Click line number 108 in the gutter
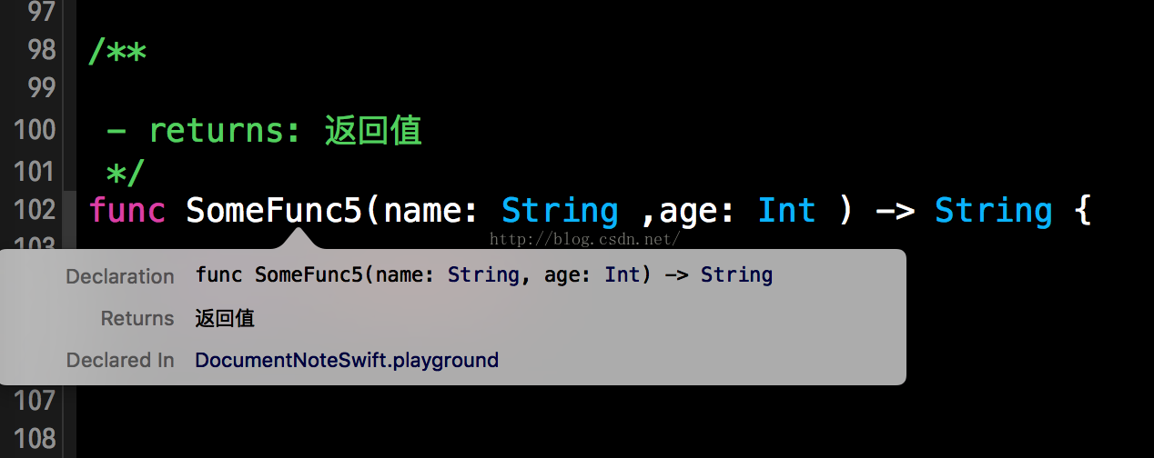 [x=35, y=439]
